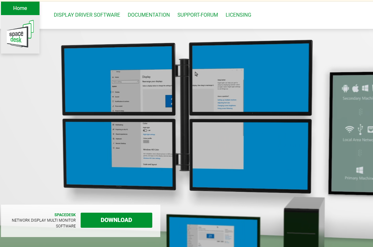Click the green Download button
Image resolution: width=373 pixels, height=247 pixels.
pos(116,220)
